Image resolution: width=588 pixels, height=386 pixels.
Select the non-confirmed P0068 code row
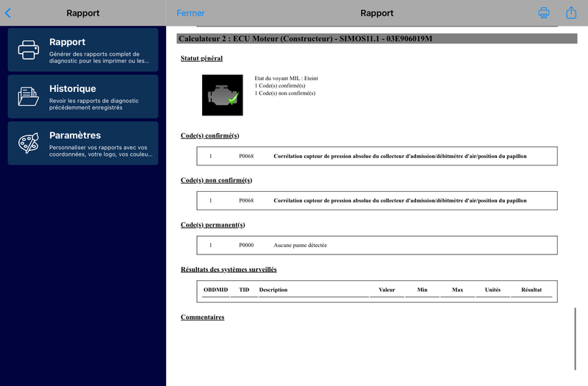(x=376, y=200)
